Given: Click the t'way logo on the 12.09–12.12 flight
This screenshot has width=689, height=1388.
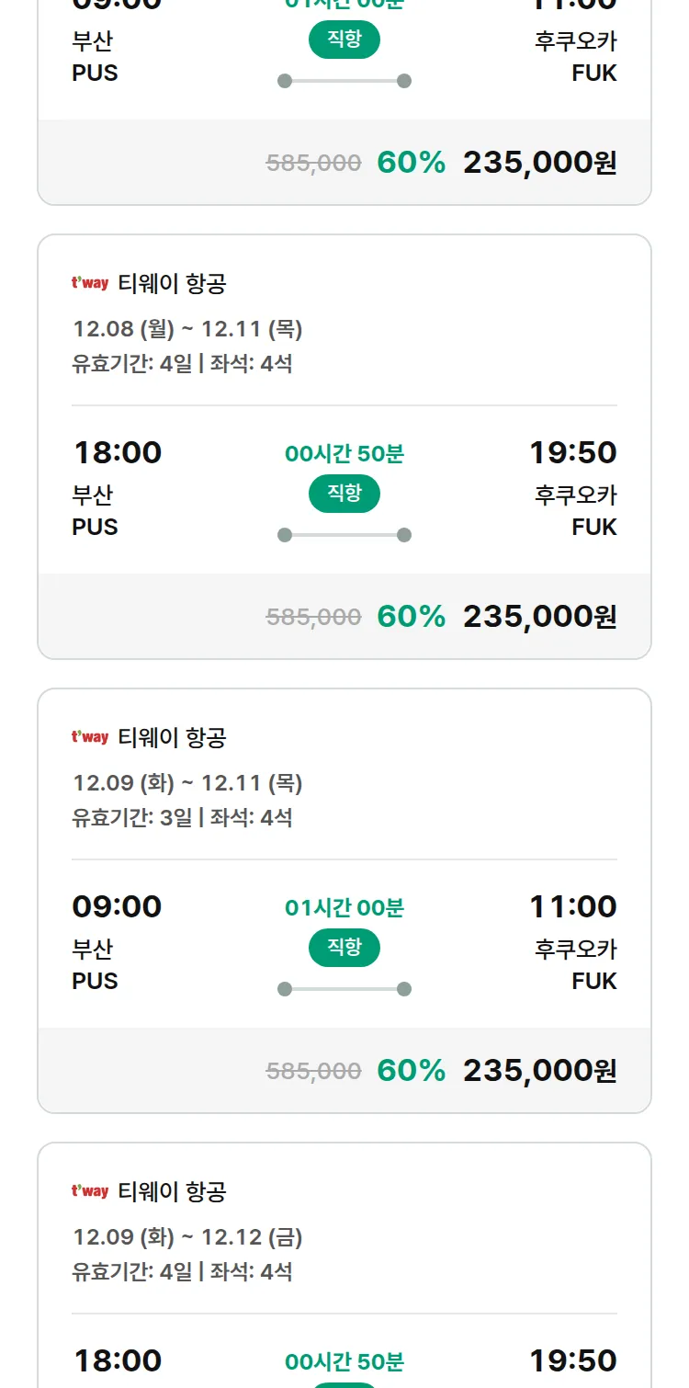Looking at the screenshot, I should [x=90, y=1191].
